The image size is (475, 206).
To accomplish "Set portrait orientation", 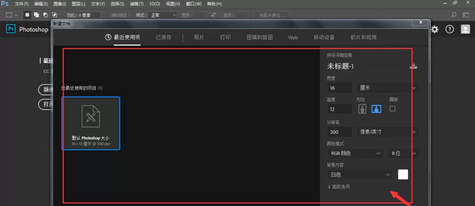I will pyautogui.click(x=362, y=109).
